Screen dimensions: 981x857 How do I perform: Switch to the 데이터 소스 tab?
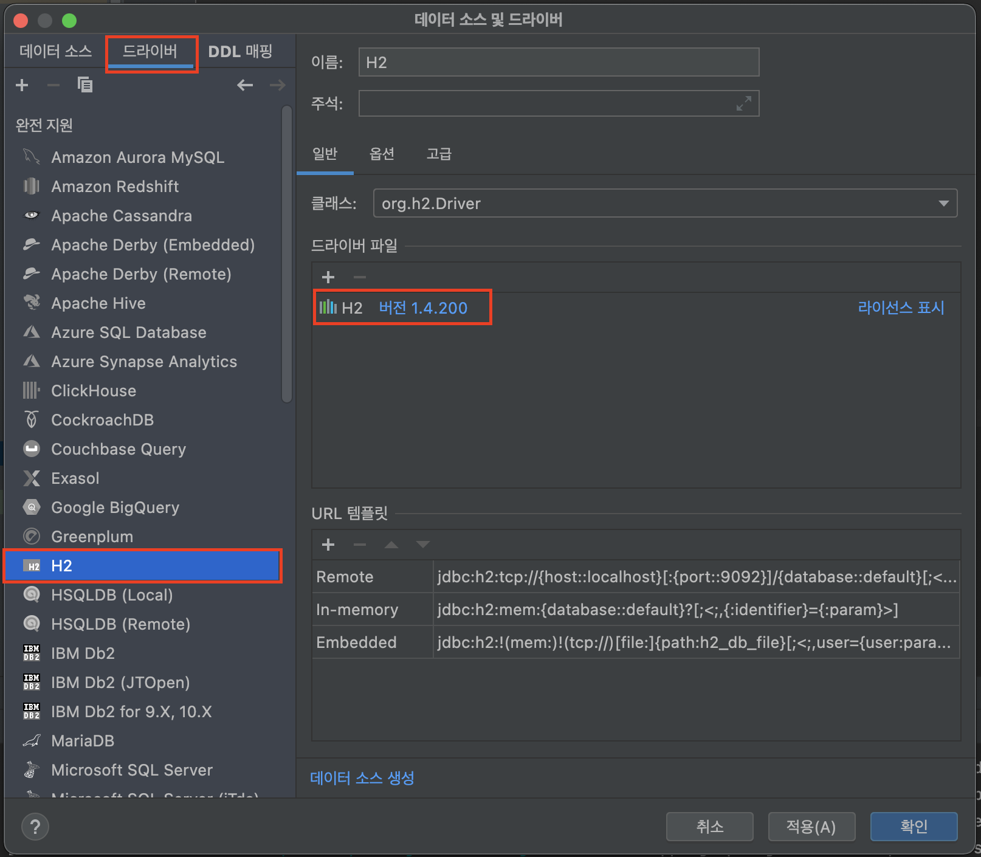[x=55, y=52]
